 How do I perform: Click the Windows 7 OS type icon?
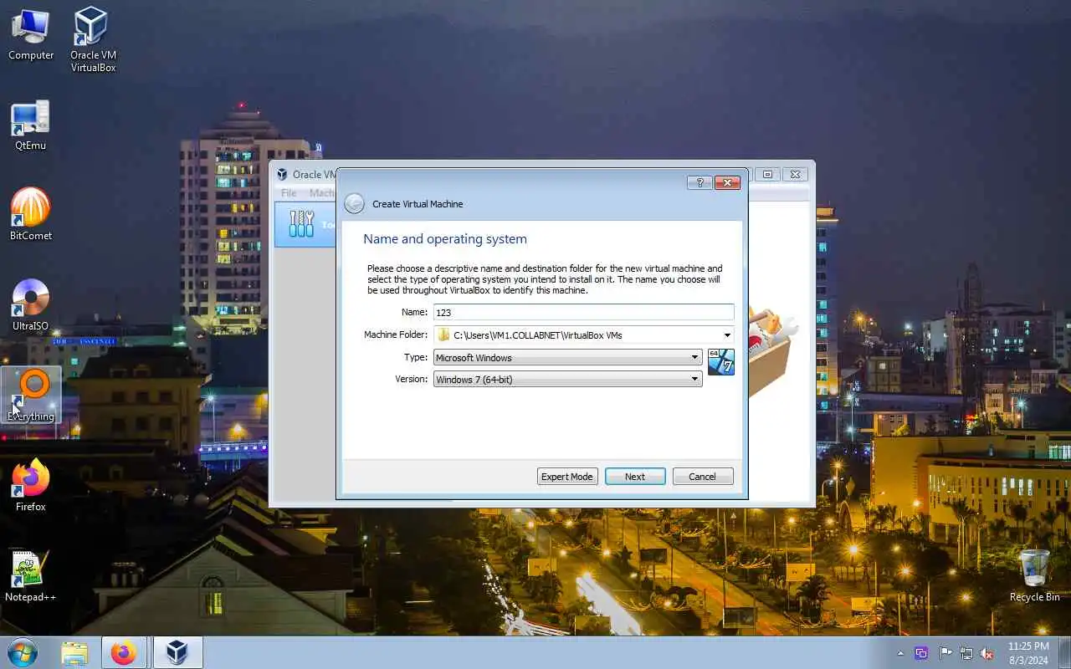(x=721, y=362)
